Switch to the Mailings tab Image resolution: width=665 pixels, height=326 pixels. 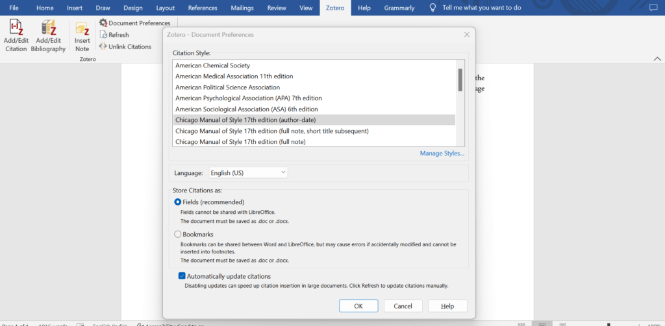coord(242,8)
